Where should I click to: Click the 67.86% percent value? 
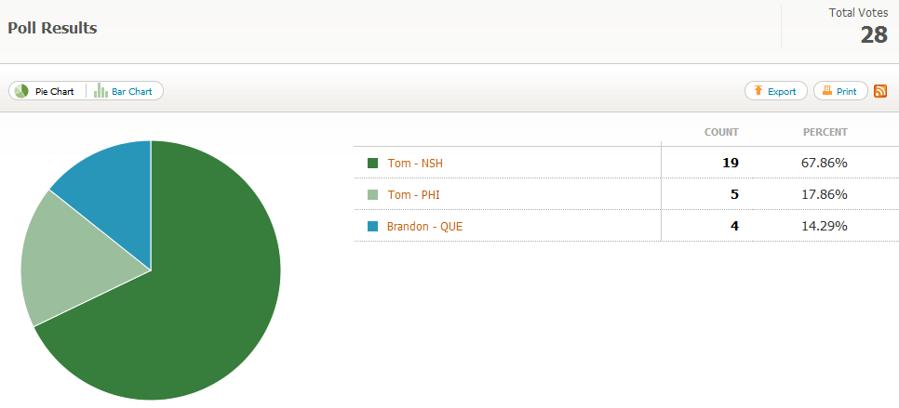point(824,164)
